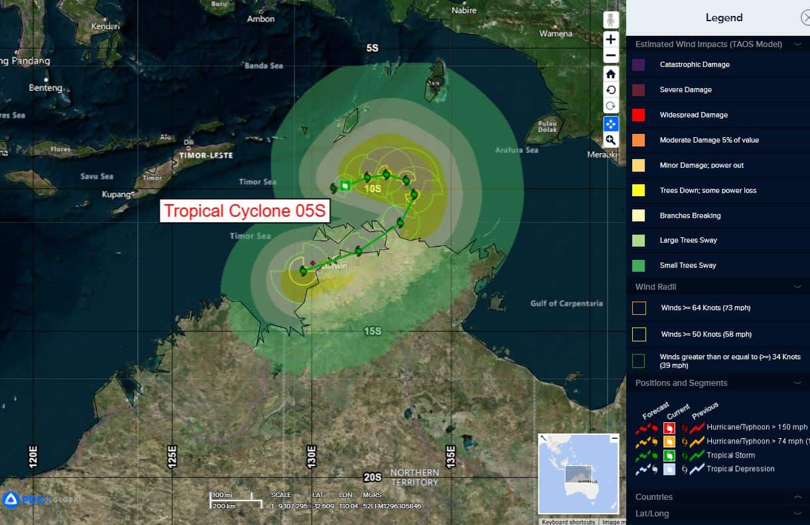Zoom out with the minus button
Screen dimensions: 810x525
click(x=611, y=56)
